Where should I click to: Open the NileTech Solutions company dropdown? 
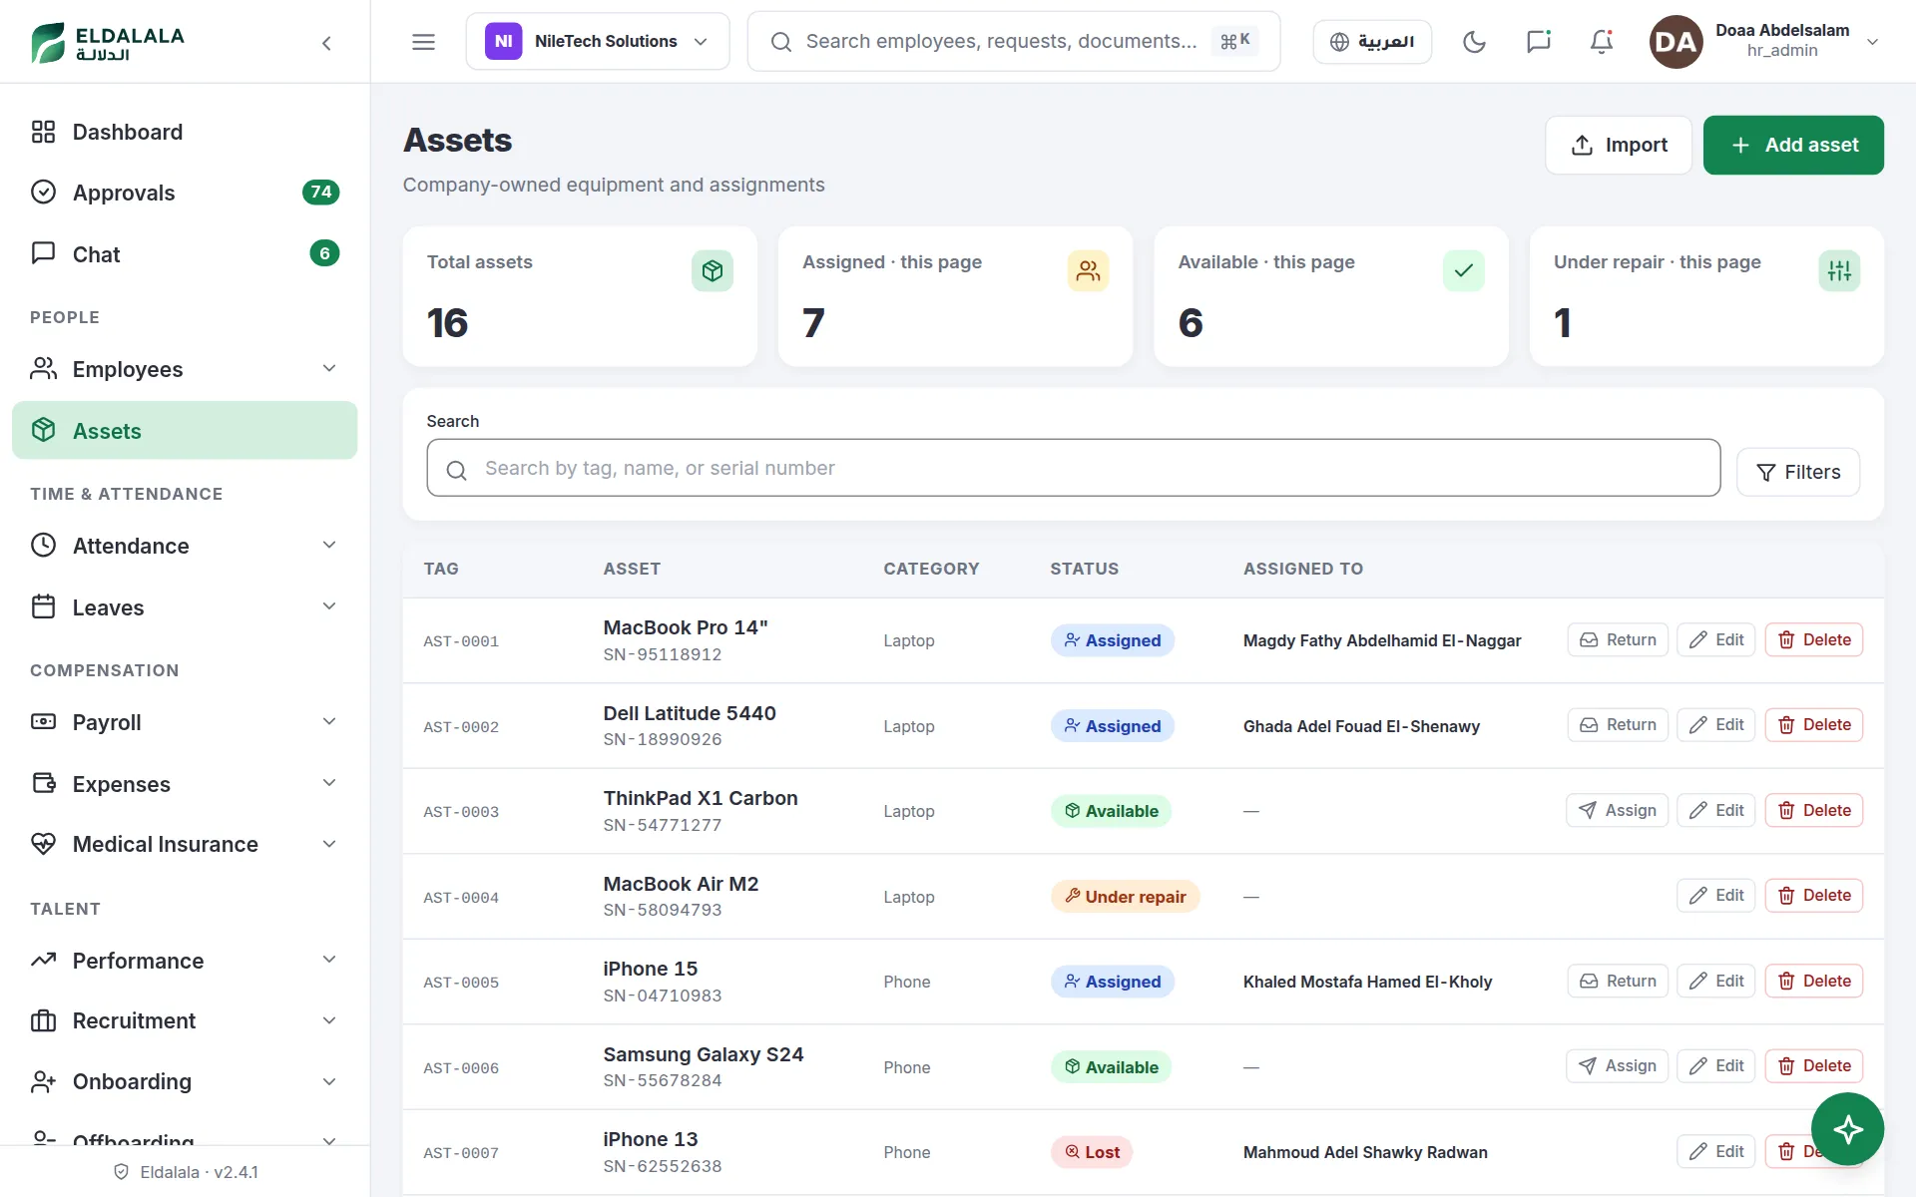point(598,42)
